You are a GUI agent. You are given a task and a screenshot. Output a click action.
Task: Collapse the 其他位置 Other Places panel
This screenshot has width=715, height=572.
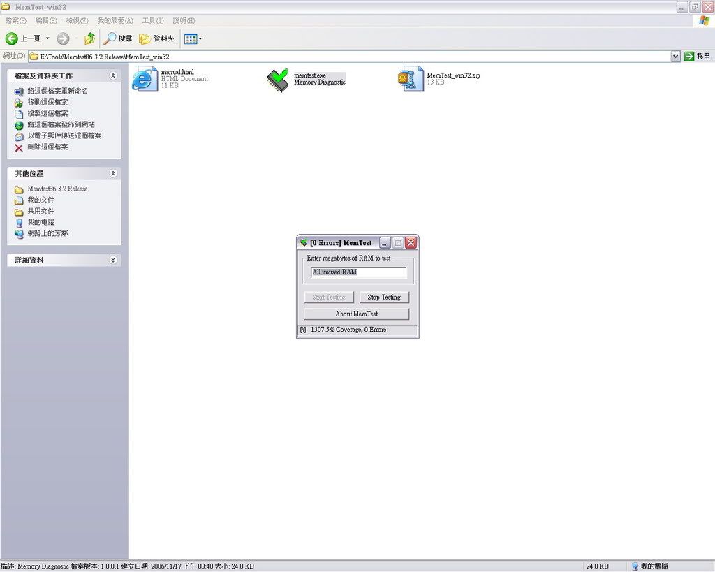(113, 173)
